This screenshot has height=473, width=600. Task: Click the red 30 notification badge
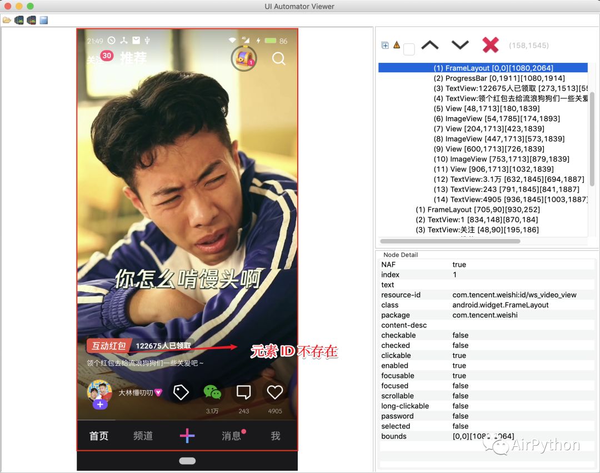pyautogui.click(x=107, y=56)
